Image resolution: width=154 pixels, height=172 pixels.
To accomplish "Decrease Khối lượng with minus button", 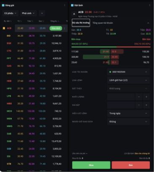I will point(139,97).
